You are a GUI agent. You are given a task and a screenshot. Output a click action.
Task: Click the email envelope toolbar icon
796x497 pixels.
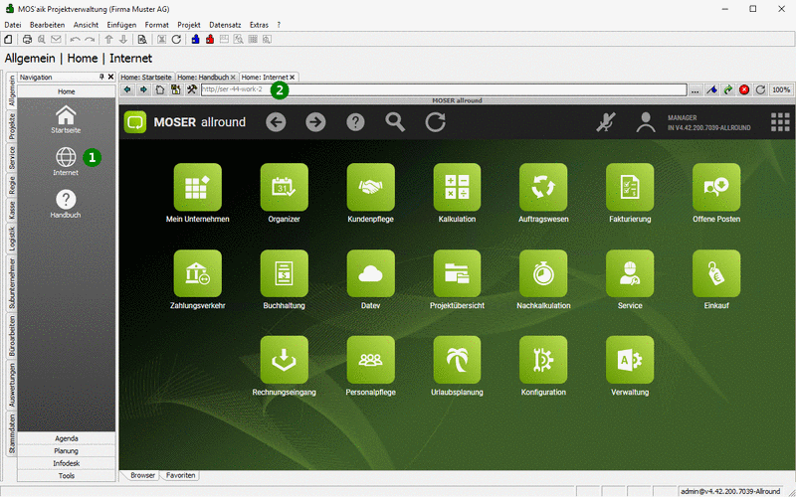click(x=56, y=39)
